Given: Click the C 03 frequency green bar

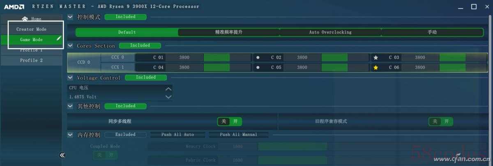Looking at the screenshot, I should pyautogui.click(x=452, y=58).
